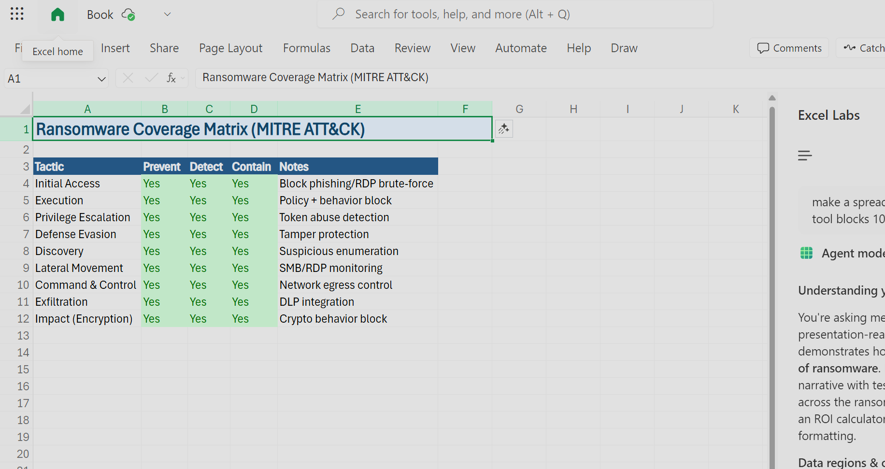Click the cloud saved status icon
The height and width of the screenshot is (469, 885).
pyautogui.click(x=128, y=14)
